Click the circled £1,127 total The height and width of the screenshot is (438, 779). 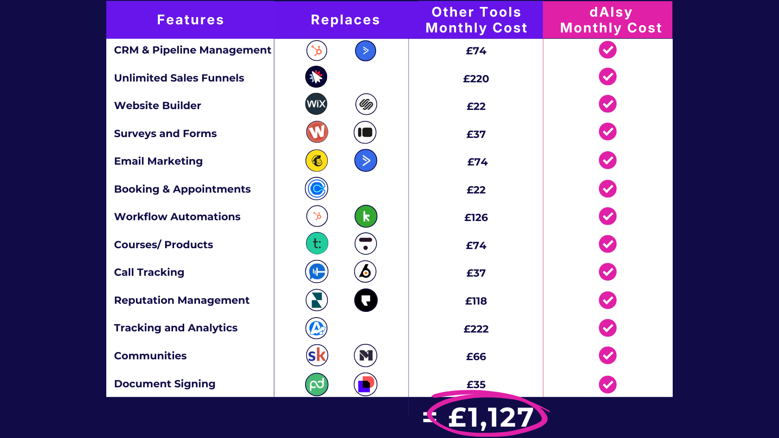click(490, 417)
